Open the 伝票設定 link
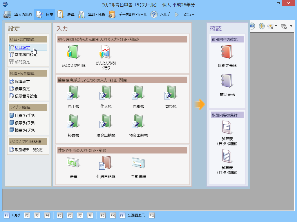This screenshot has height=222, width=297. tap(22, 89)
